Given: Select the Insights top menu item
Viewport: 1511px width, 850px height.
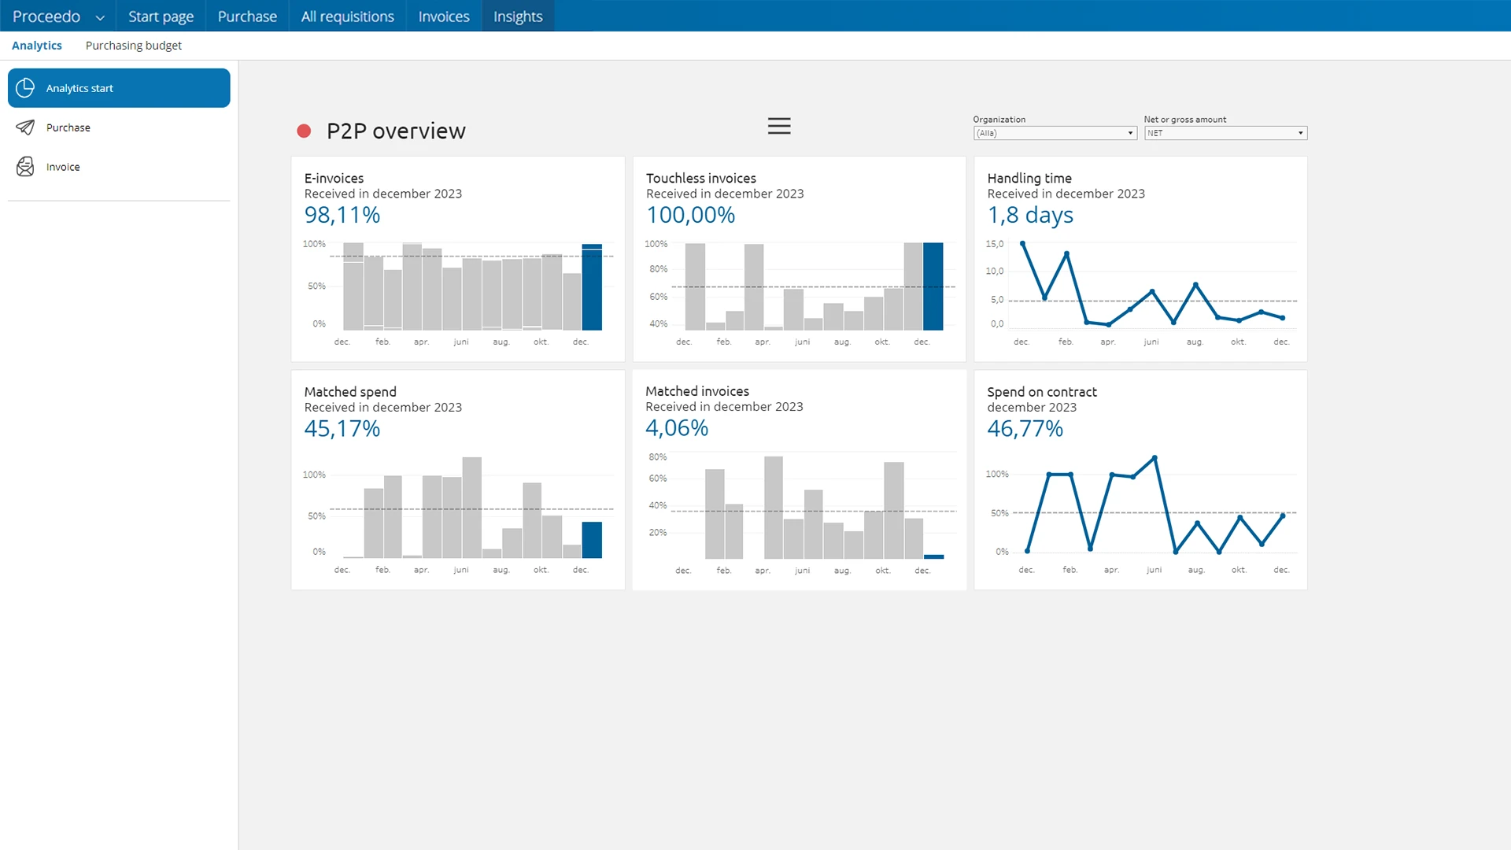Looking at the screenshot, I should point(518,17).
